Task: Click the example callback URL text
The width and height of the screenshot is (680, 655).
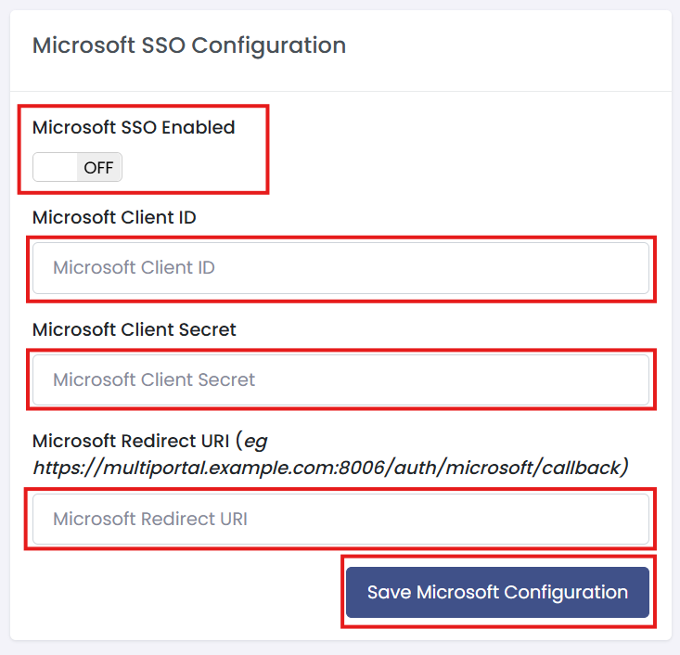Action: point(330,468)
